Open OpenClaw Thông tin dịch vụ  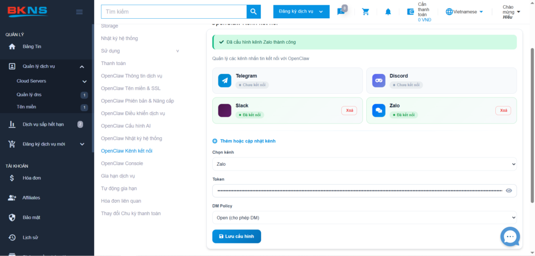(131, 76)
